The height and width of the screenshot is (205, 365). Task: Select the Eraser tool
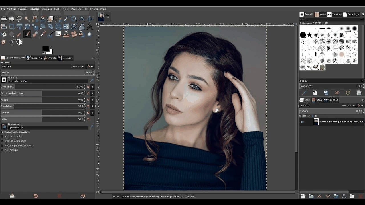(35, 34)
